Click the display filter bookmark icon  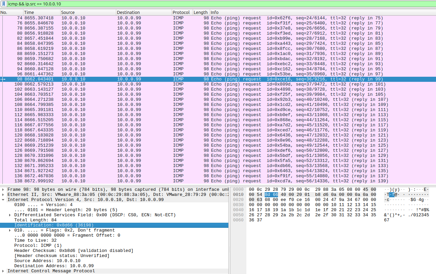click(3, 4)
